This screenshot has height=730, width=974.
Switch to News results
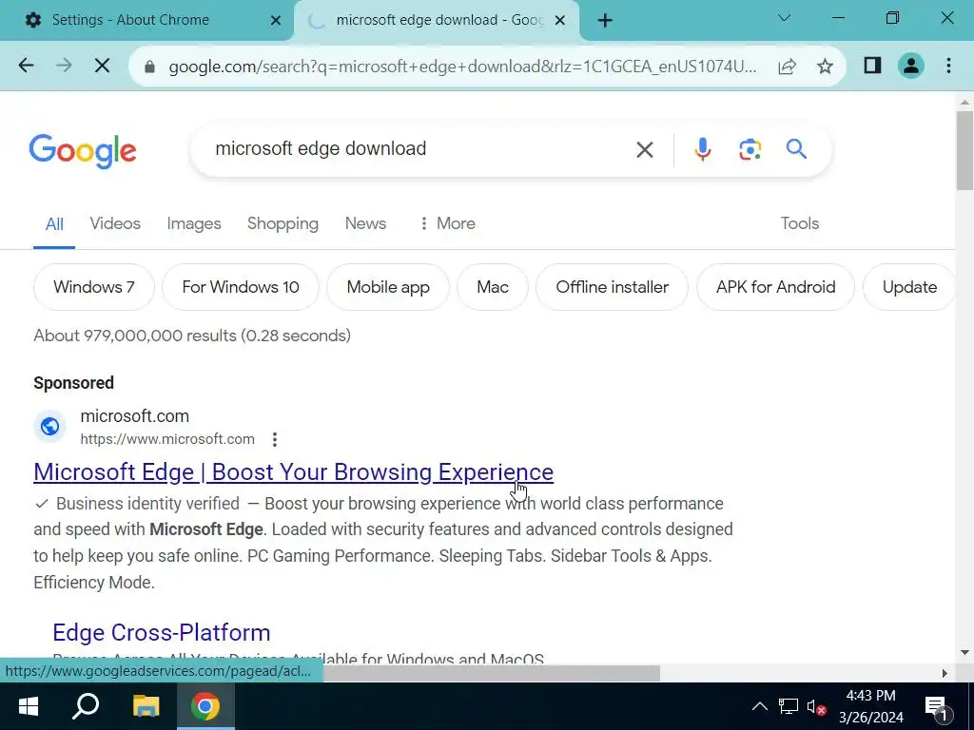(365, 223)
